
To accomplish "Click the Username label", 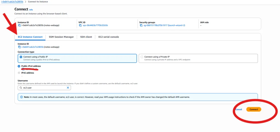I will (x=23, y=81).
